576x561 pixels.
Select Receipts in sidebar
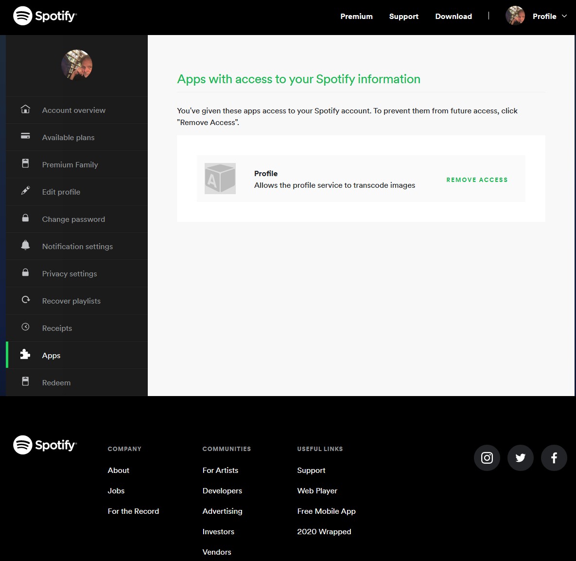tap(77, 327)
